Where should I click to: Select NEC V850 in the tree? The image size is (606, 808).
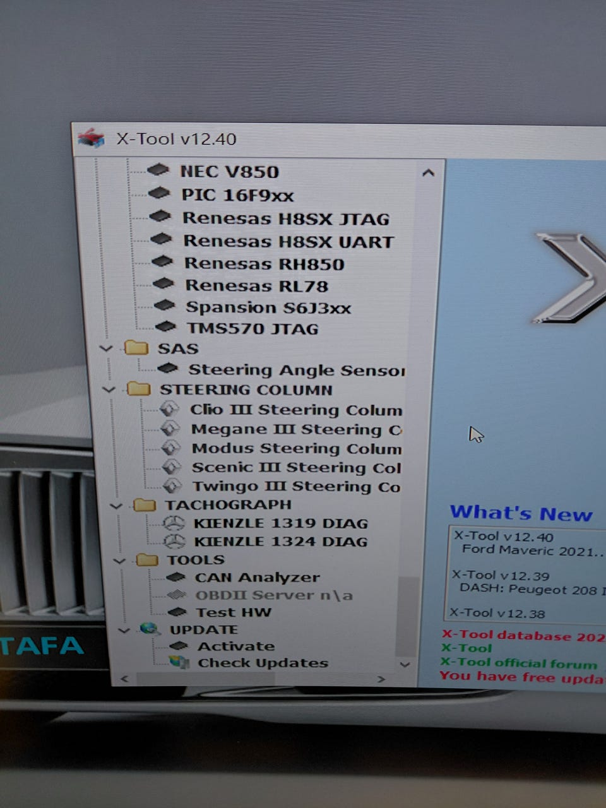[x=229, y=172]
